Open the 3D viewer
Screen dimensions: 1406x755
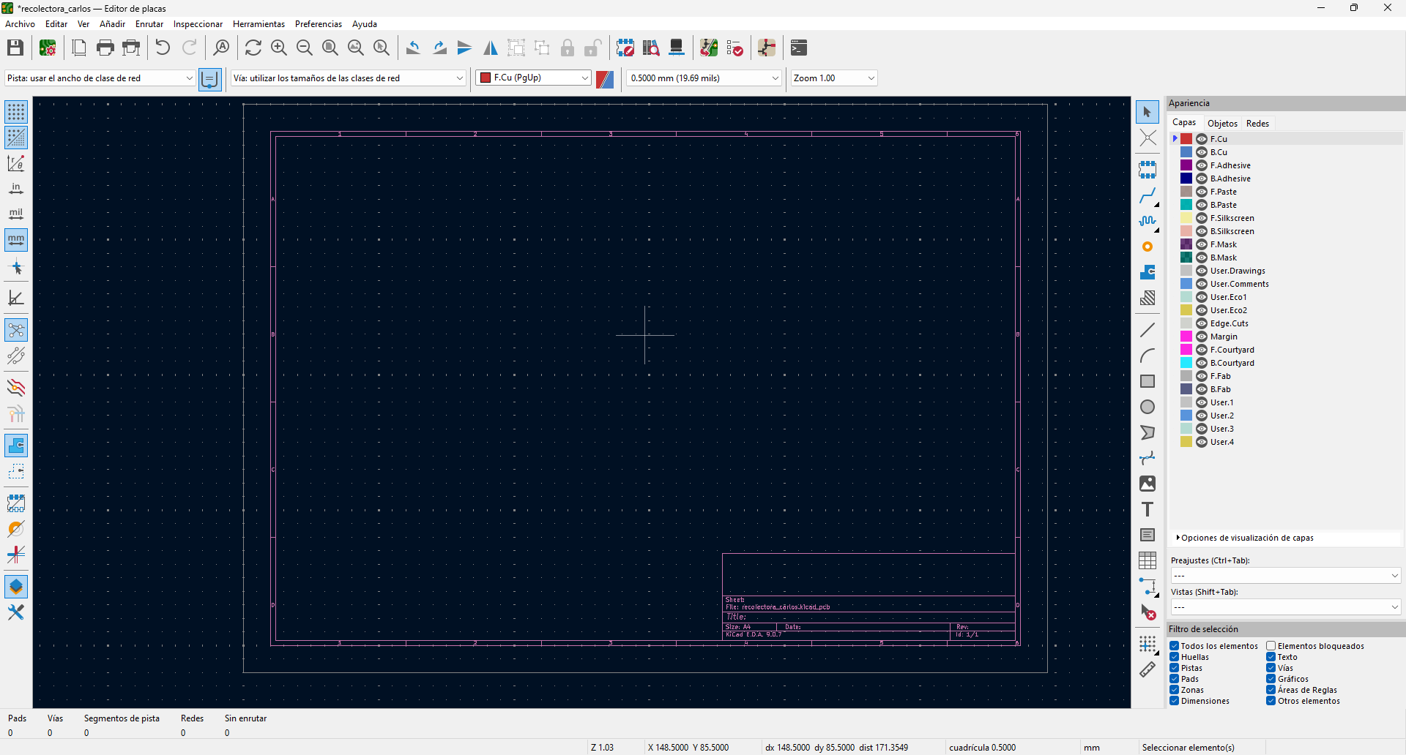tap(676, 47)
